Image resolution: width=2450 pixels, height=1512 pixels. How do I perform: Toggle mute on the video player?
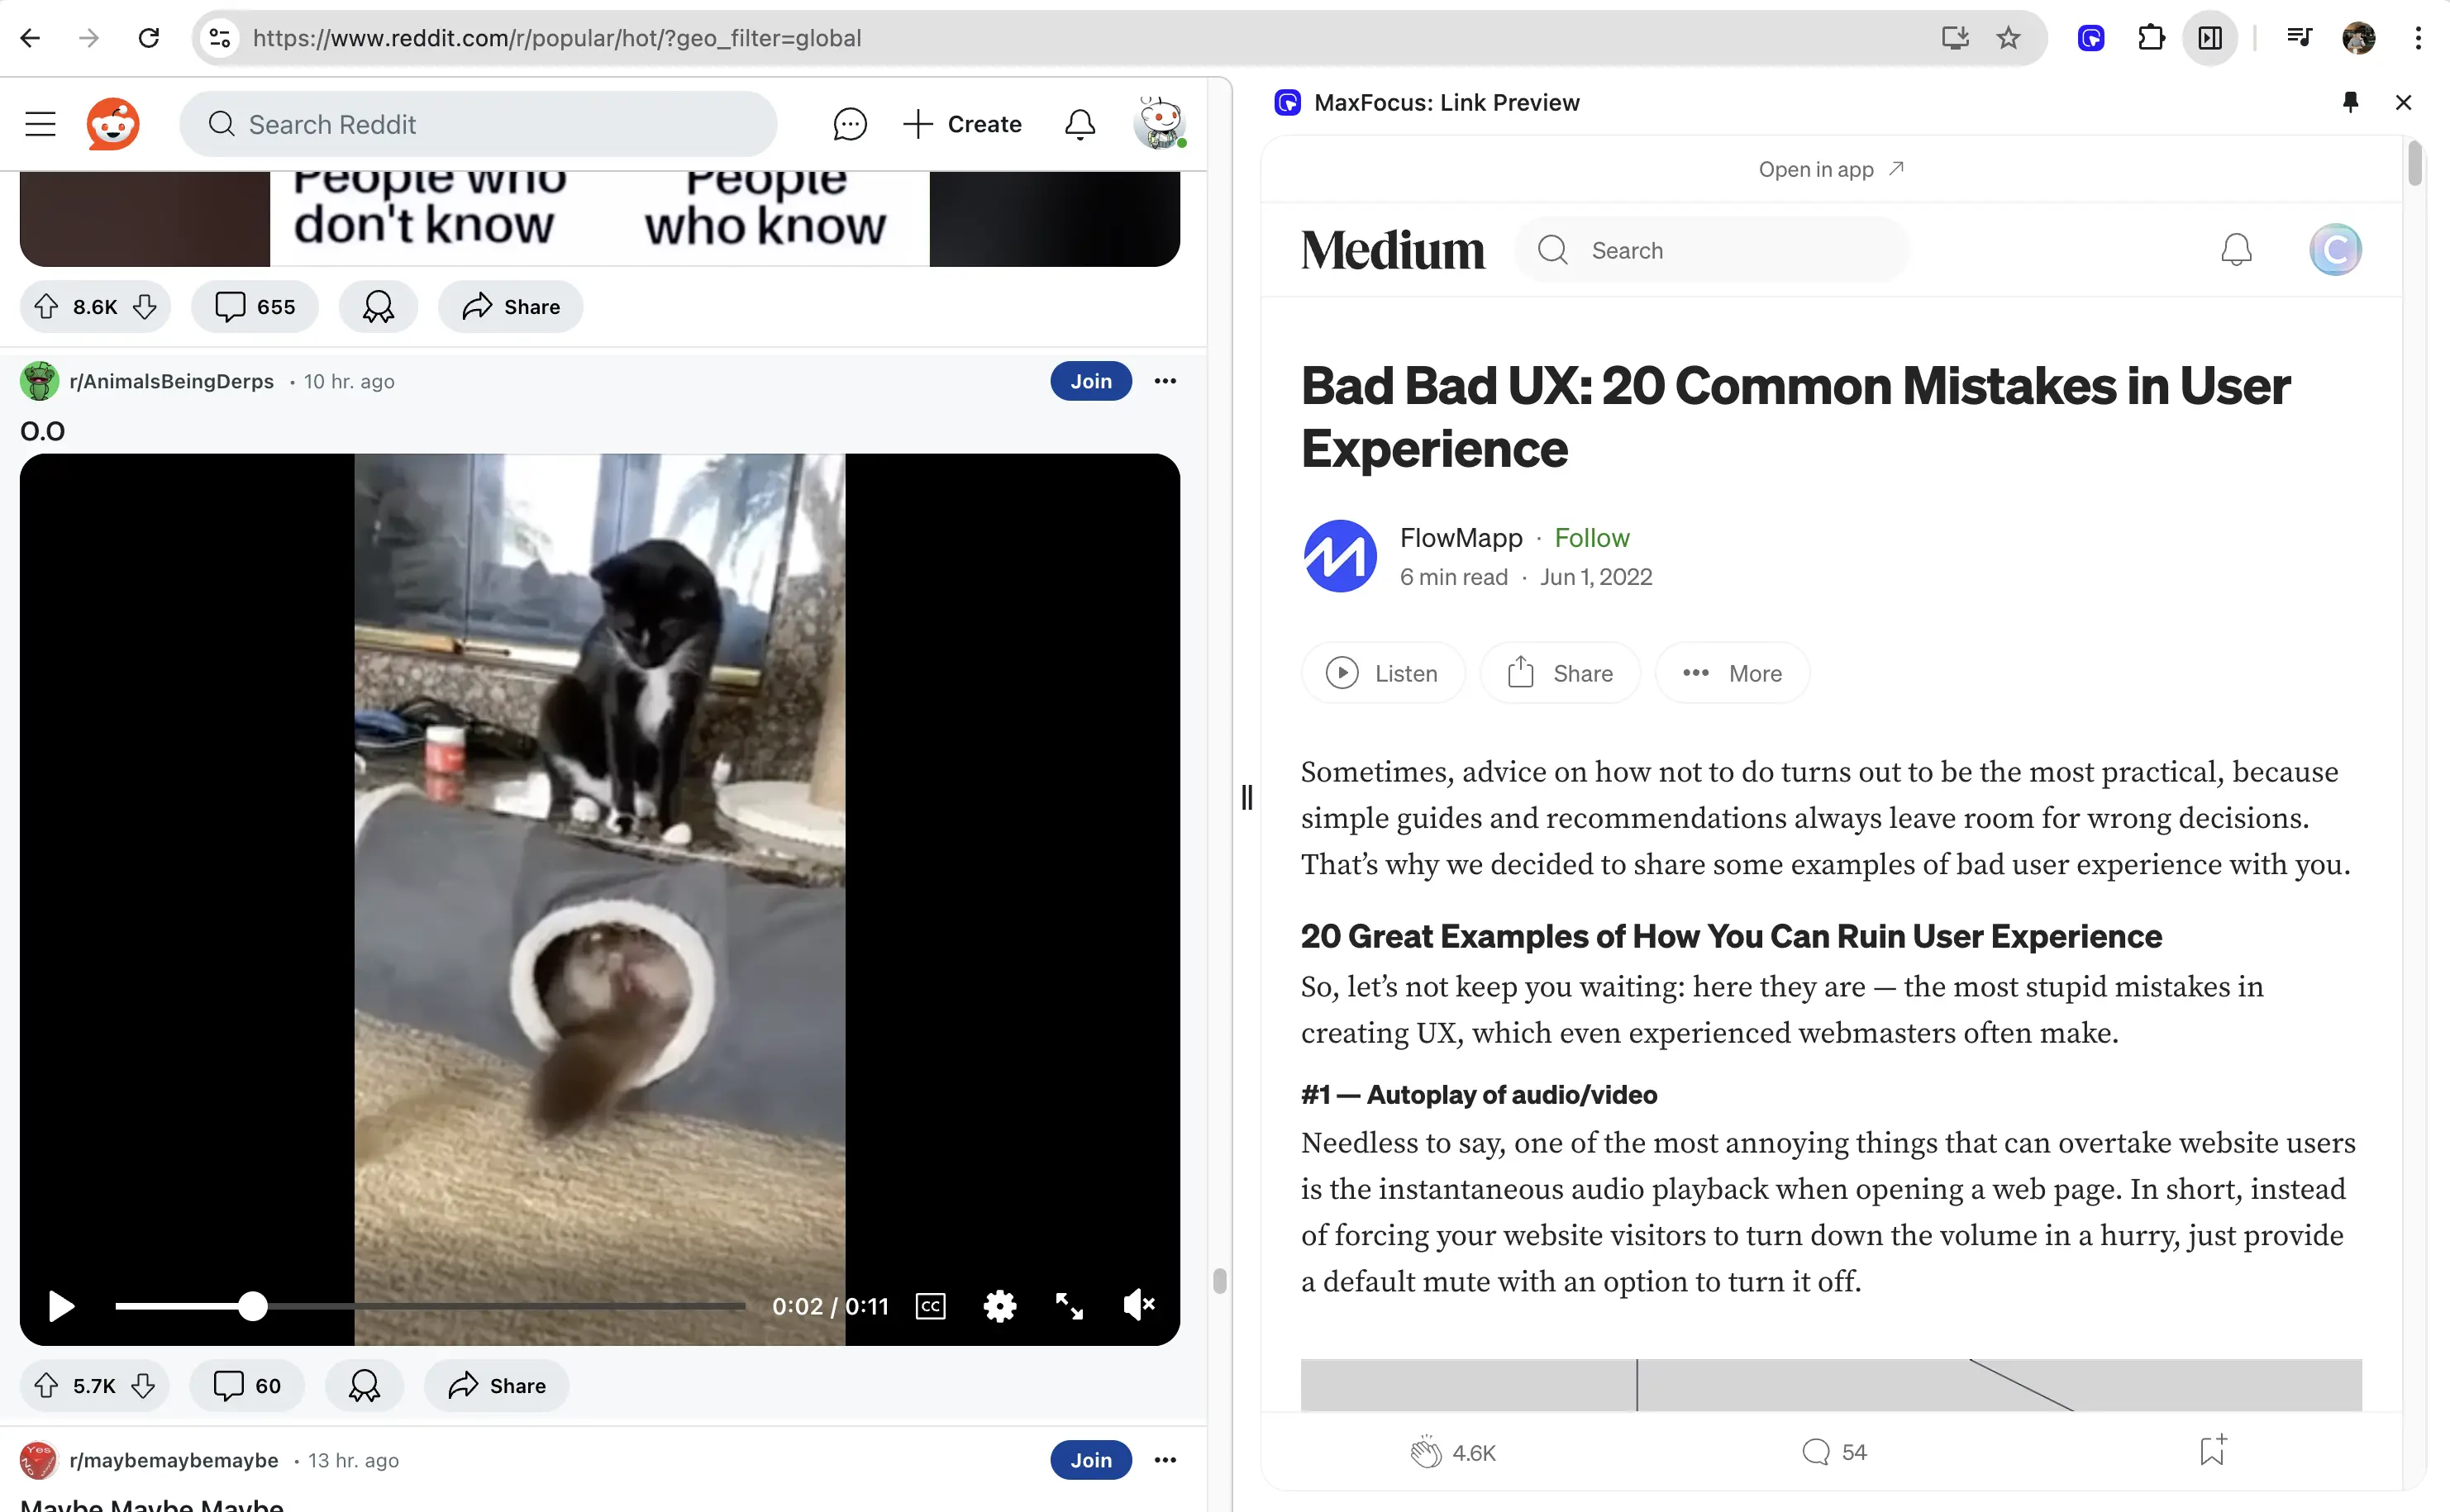point(1139,1305)
